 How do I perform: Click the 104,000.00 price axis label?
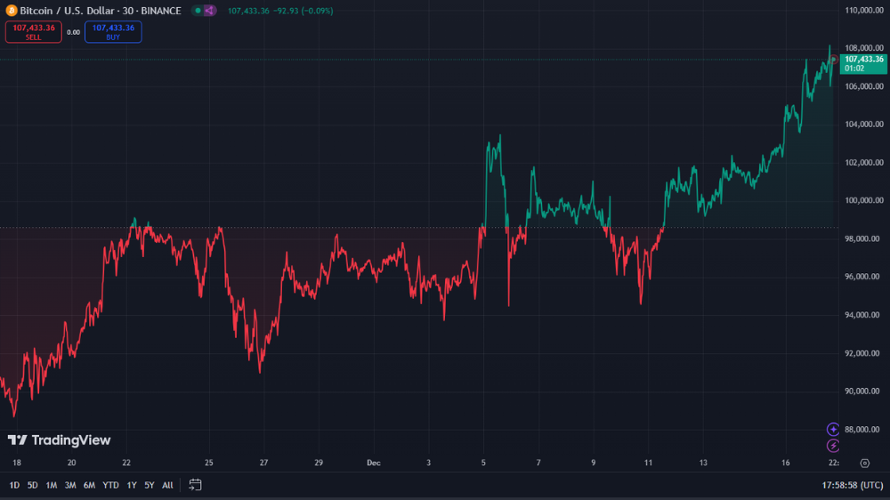coord(864,125)
